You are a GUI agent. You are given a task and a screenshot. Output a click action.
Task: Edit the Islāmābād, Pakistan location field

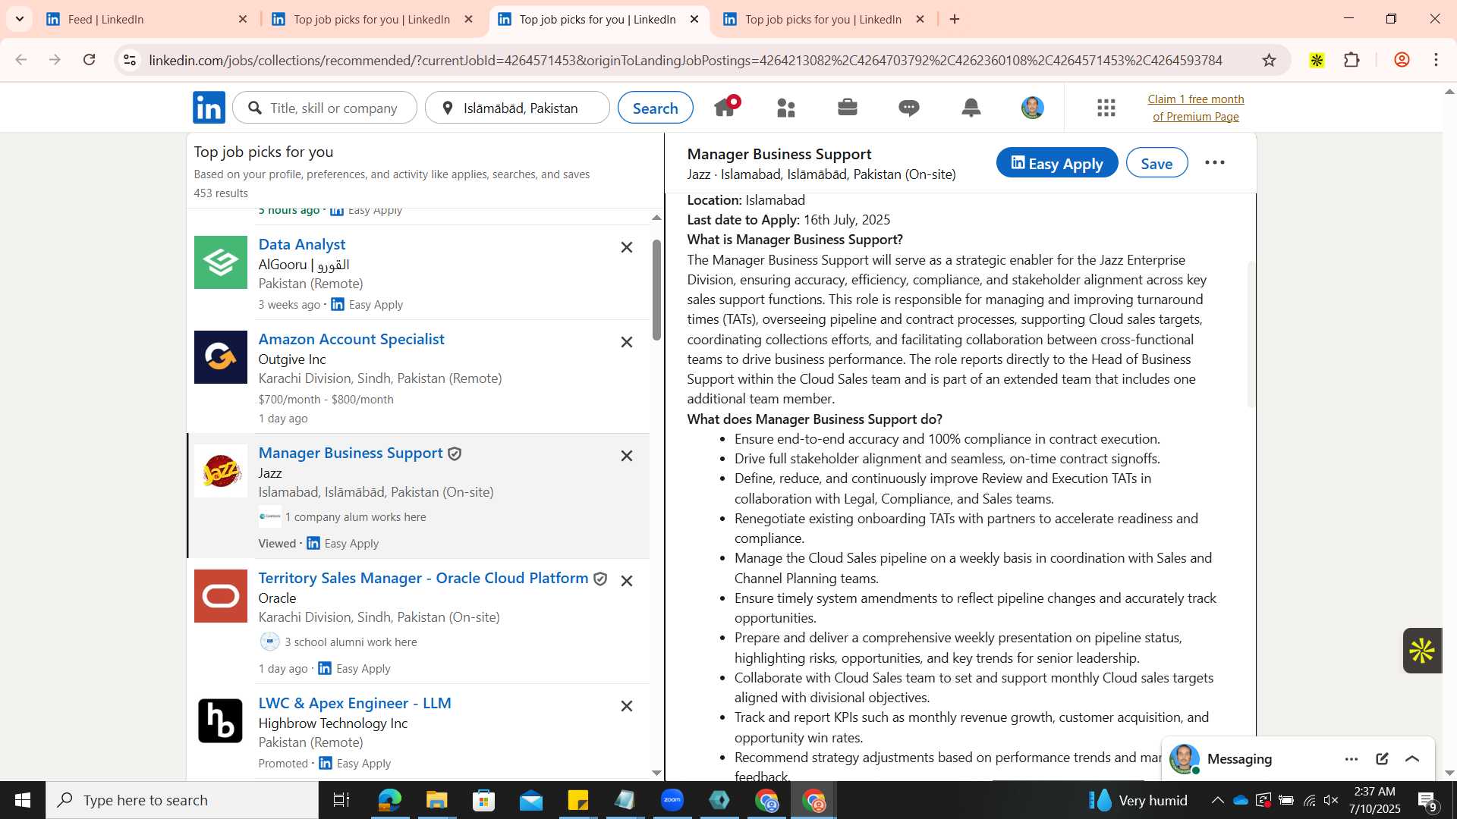518,108
